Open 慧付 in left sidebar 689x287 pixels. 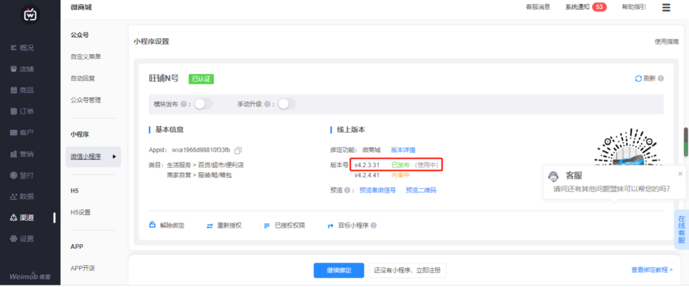22,175
